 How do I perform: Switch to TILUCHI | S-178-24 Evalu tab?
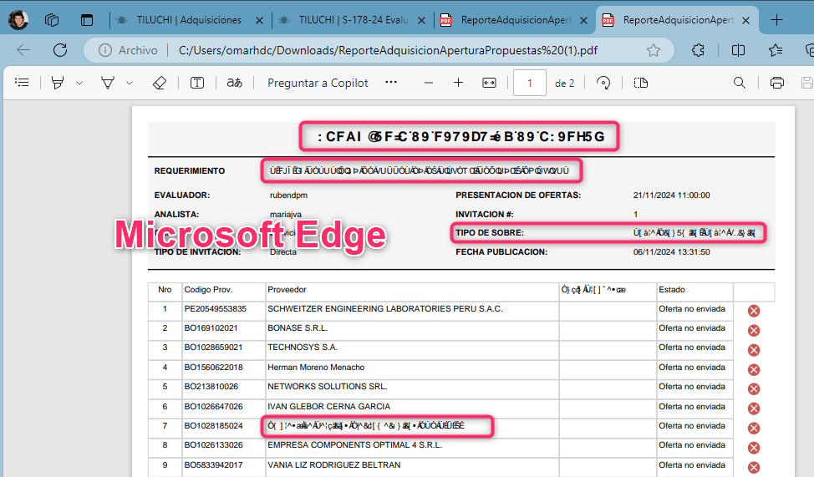pos(354,20)
